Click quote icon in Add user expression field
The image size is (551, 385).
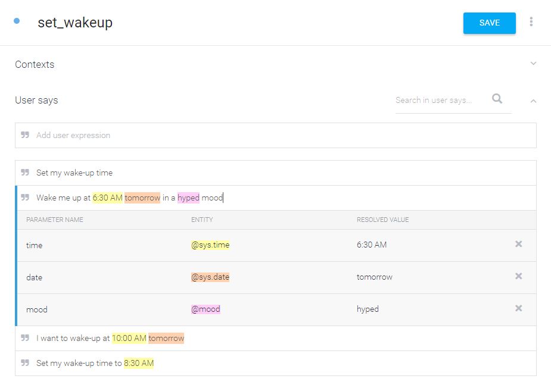coord(25,135)
